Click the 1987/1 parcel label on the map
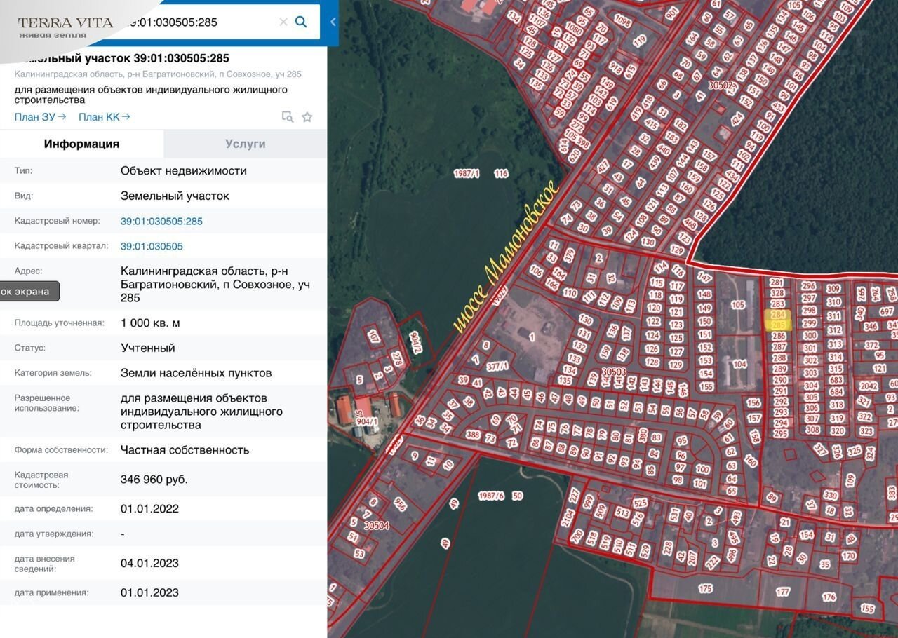 (x=466, y=173)
